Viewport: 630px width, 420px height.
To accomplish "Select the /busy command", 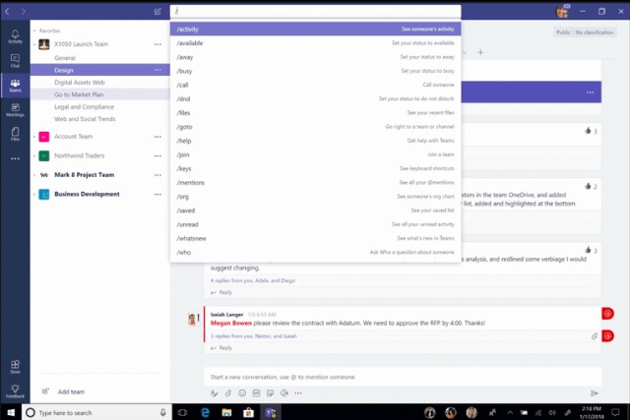I will pos(315,71).
